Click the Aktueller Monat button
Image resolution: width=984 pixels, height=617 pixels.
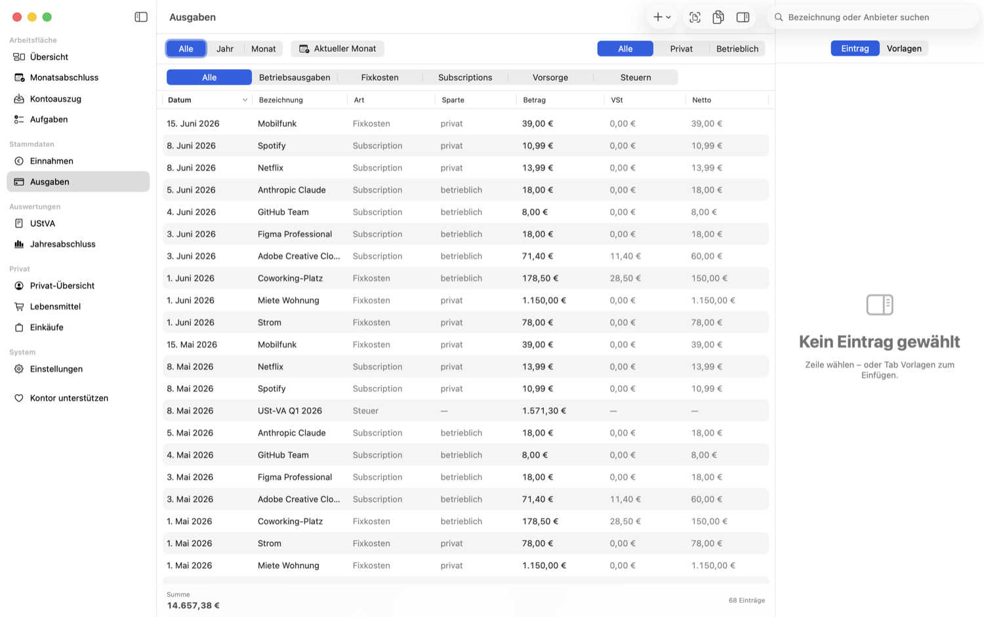pyautogui.click(x=337, y=49)
